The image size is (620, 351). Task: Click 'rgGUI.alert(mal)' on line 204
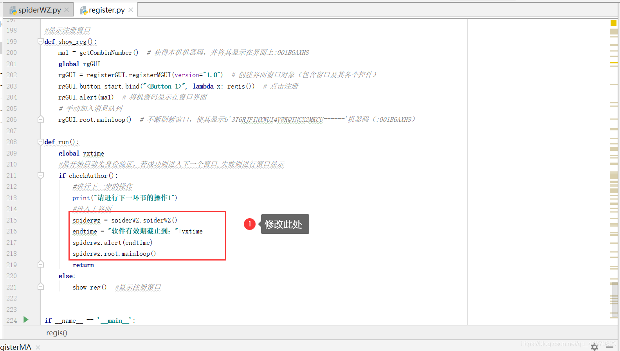(86, 97)
